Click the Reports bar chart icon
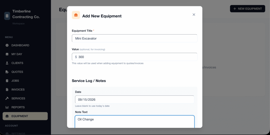 tap(7, 107)
